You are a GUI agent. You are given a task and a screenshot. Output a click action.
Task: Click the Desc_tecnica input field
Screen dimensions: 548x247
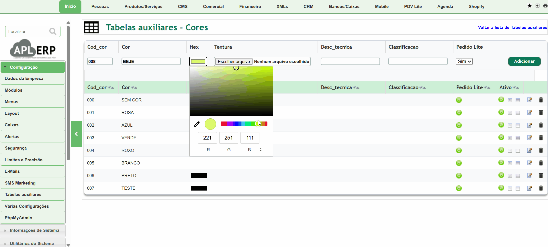point(350,61)
